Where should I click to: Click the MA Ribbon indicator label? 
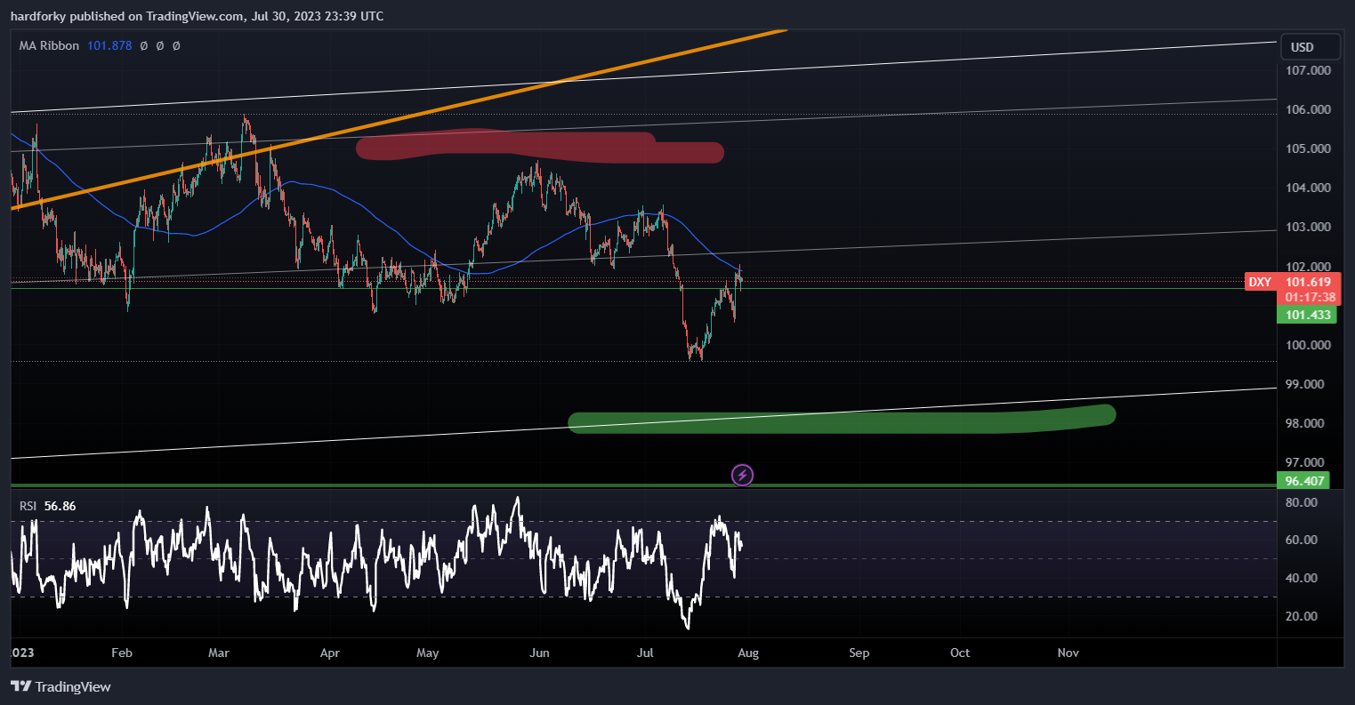[49, 45]
